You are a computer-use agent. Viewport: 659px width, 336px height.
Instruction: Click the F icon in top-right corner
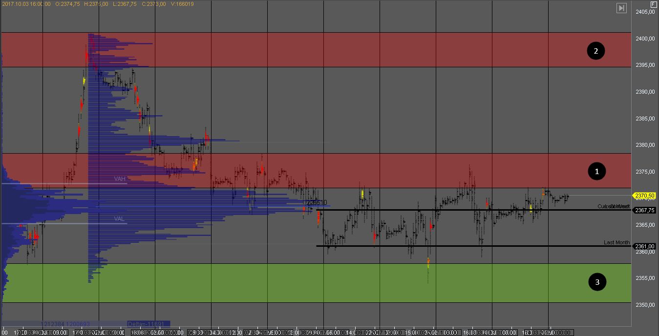point(654,4)
